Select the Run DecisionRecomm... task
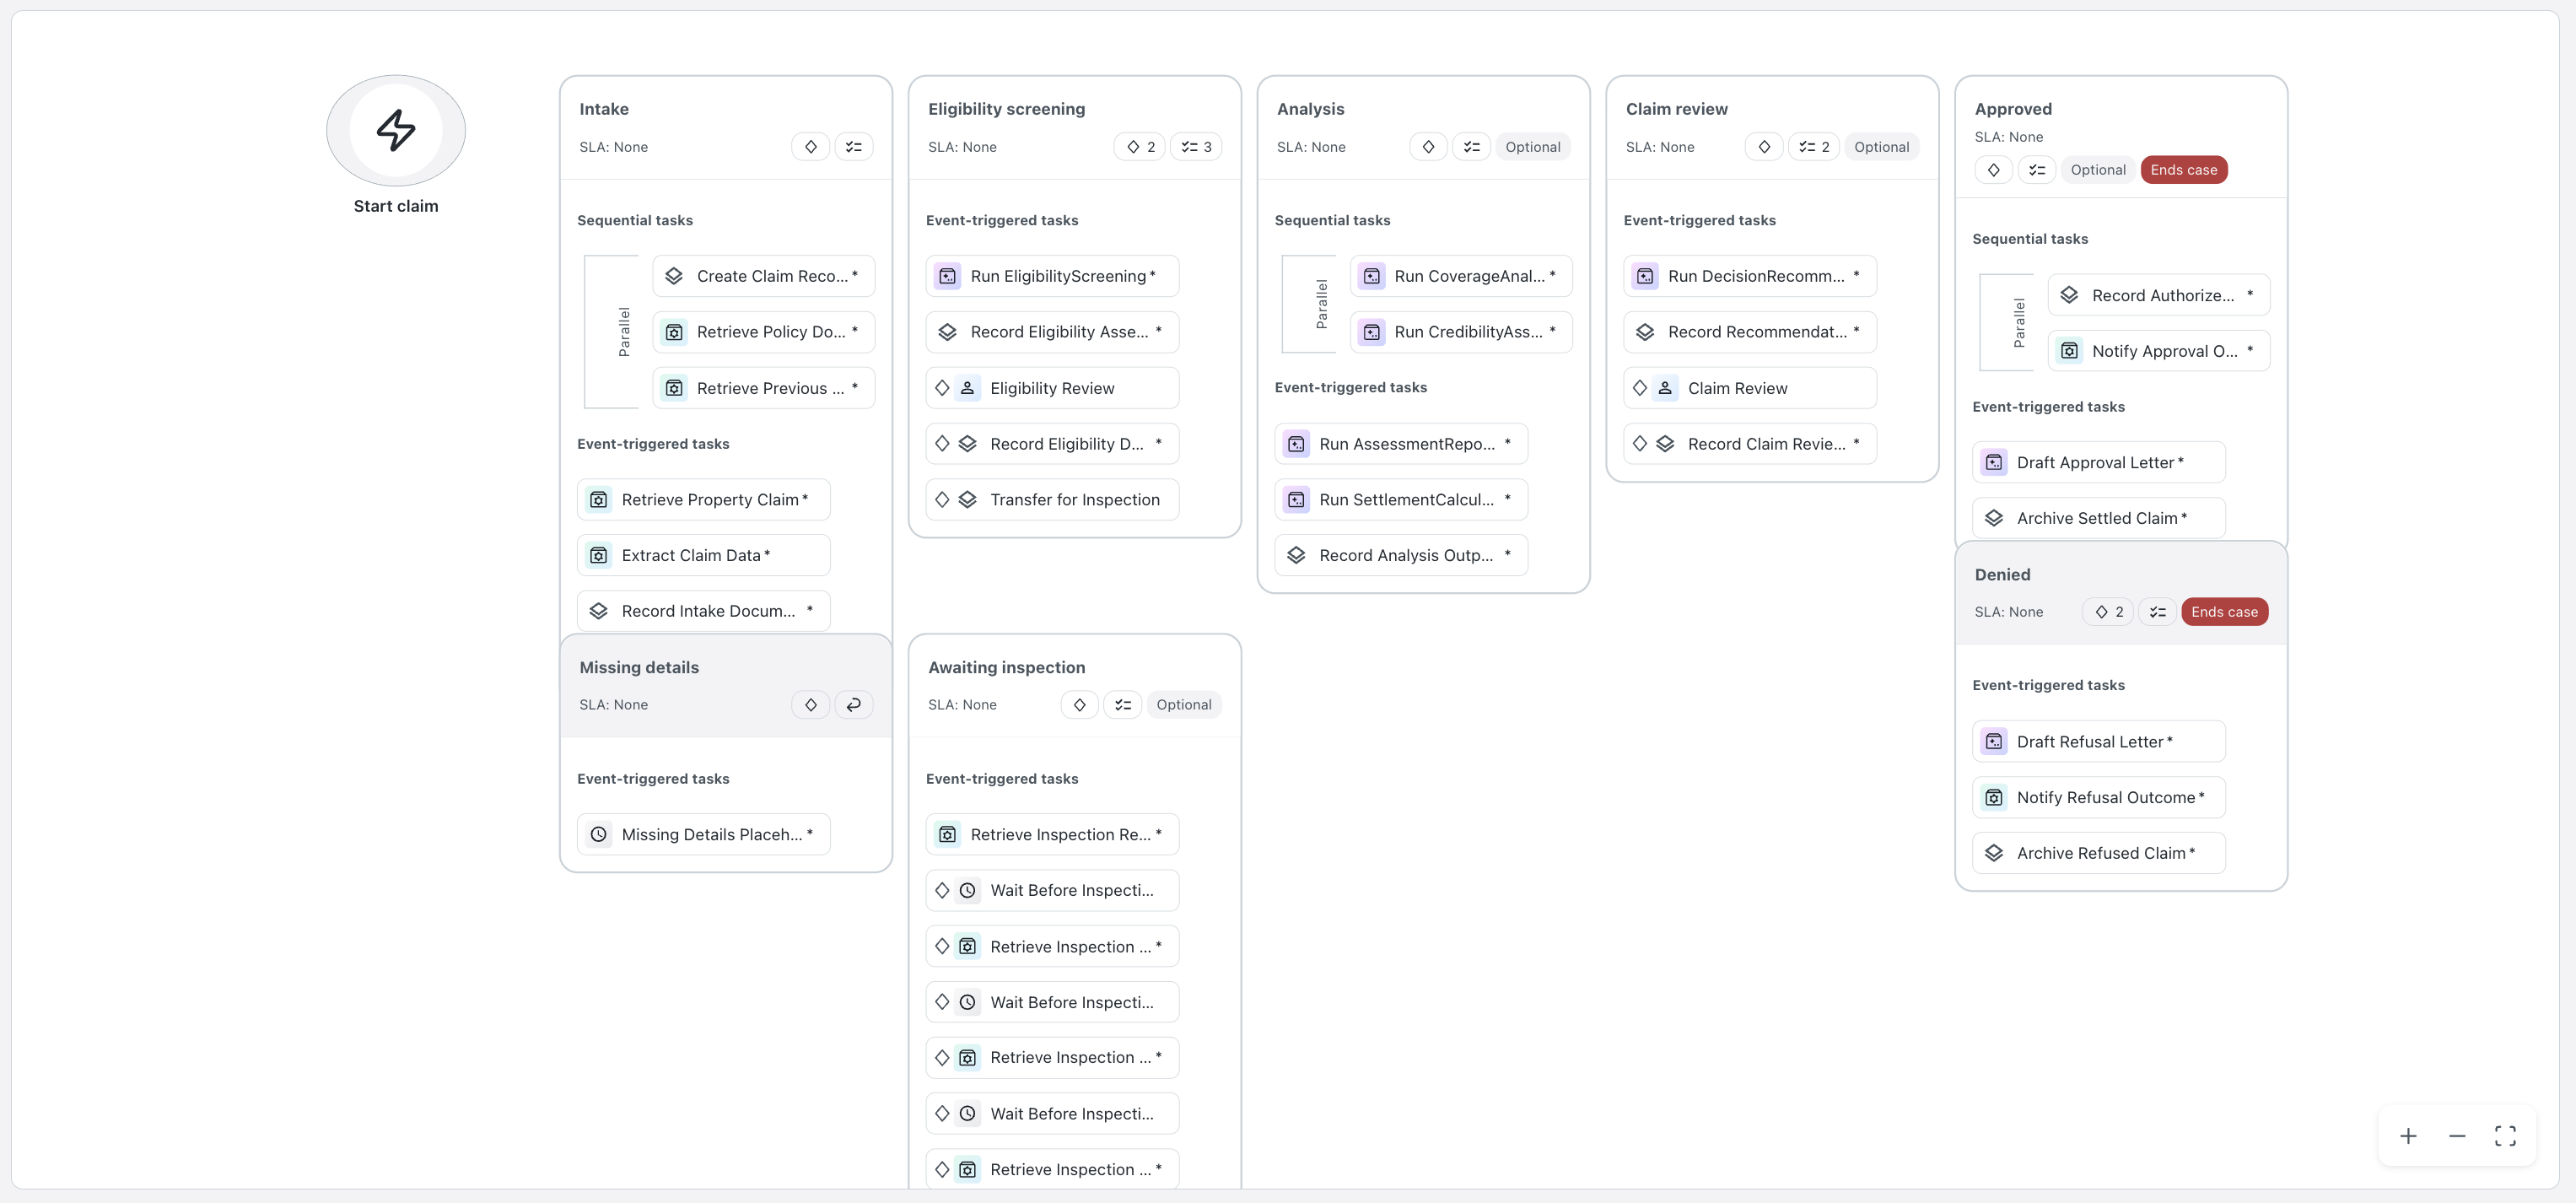This screenshot has height=1203, width=2576. tap(1750, 276)
